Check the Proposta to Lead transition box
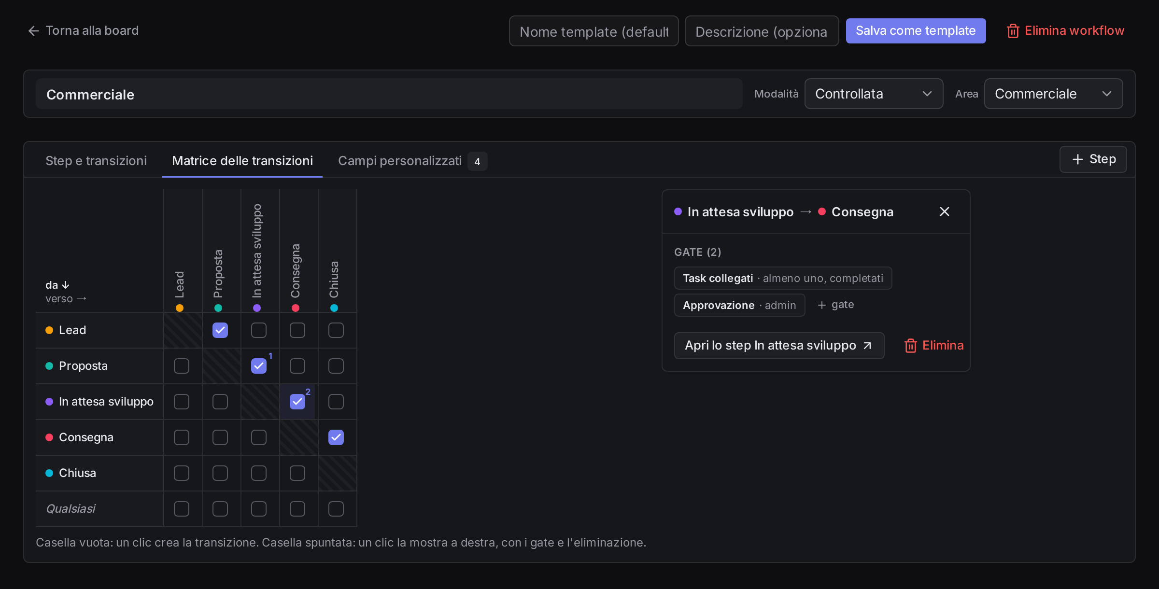Image resolution: width=1159 pixels, height=589 pixels. [x=182, y=366]
